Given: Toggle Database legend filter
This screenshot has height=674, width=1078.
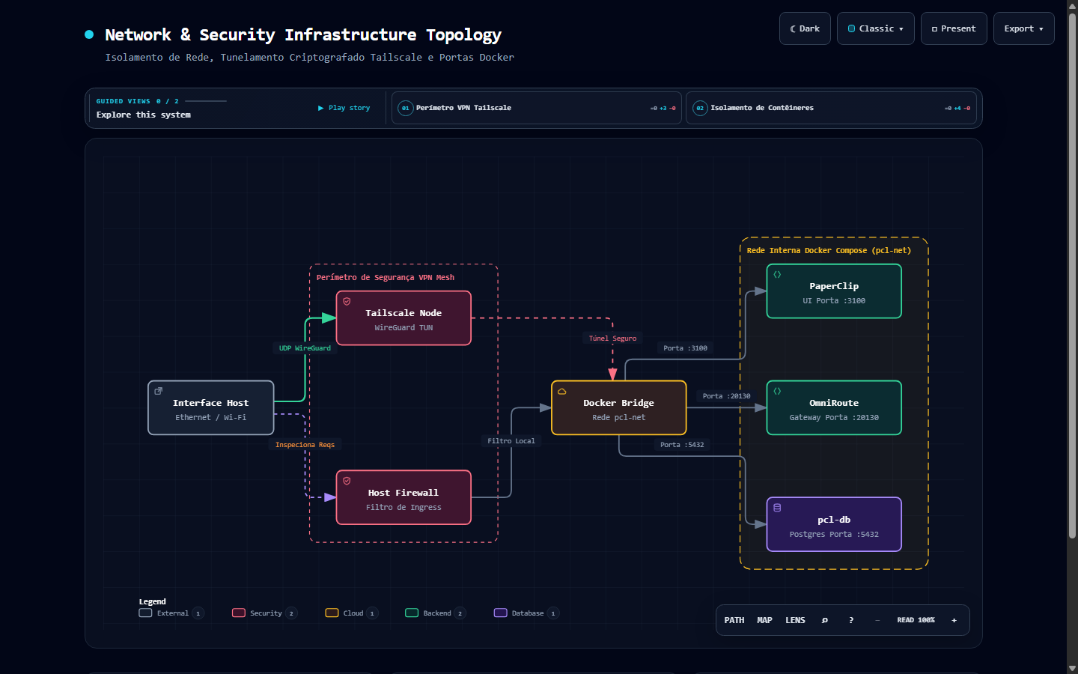Looking at the screenshot, I should click(526, 613).
